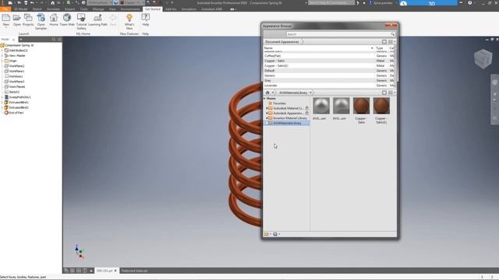Toggle document appearances panel show/hide button
This screenshot has height=280, width=499.
click(x=384, y=41)
